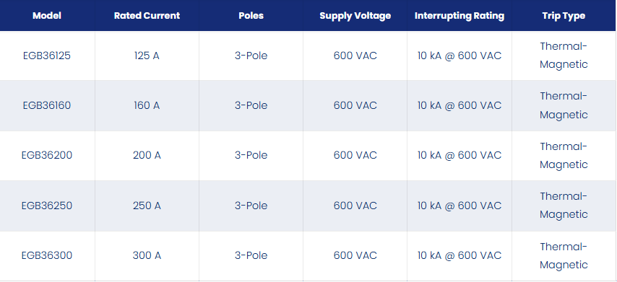This screenshot has height=282, width=617.
Task: Click the 125 A rated current value
Action: pyautogui.click(x=147, y=56)
